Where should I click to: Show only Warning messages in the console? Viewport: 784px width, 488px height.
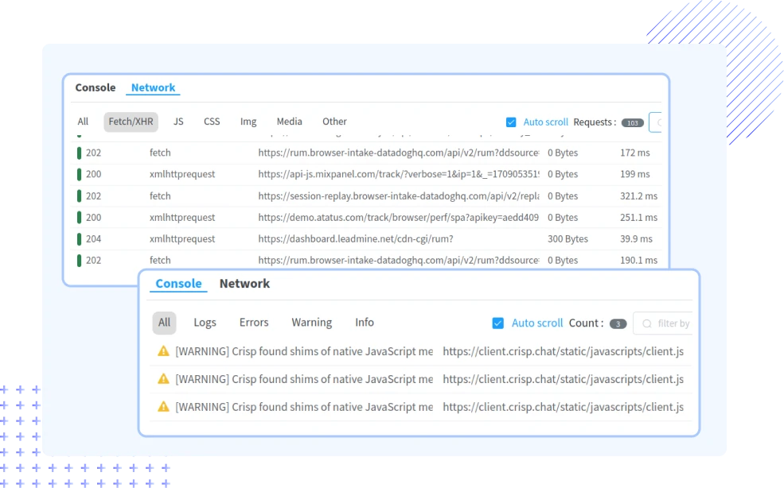(x=311, y=323)
